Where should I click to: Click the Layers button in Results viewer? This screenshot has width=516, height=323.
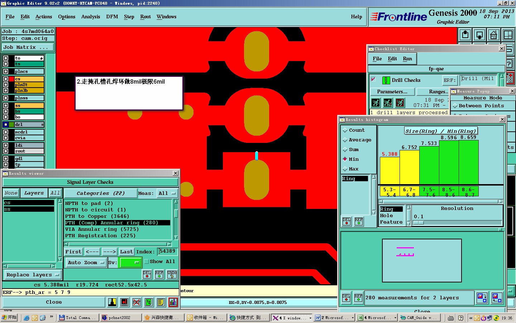click(34, 193)
